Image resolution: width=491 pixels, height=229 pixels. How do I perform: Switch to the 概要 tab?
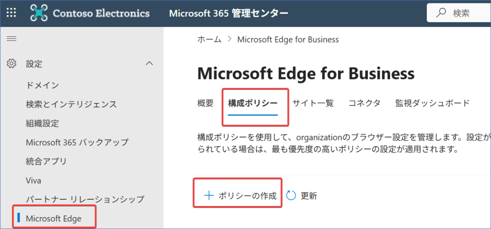(205, 103)
